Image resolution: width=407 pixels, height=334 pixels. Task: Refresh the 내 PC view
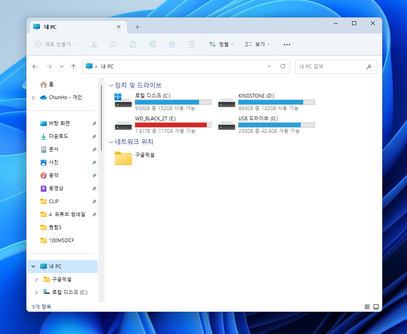(283, 66)
